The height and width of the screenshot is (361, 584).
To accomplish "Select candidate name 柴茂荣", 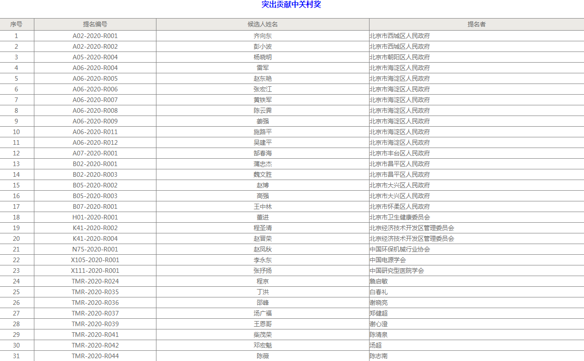I will pos(263,335).
